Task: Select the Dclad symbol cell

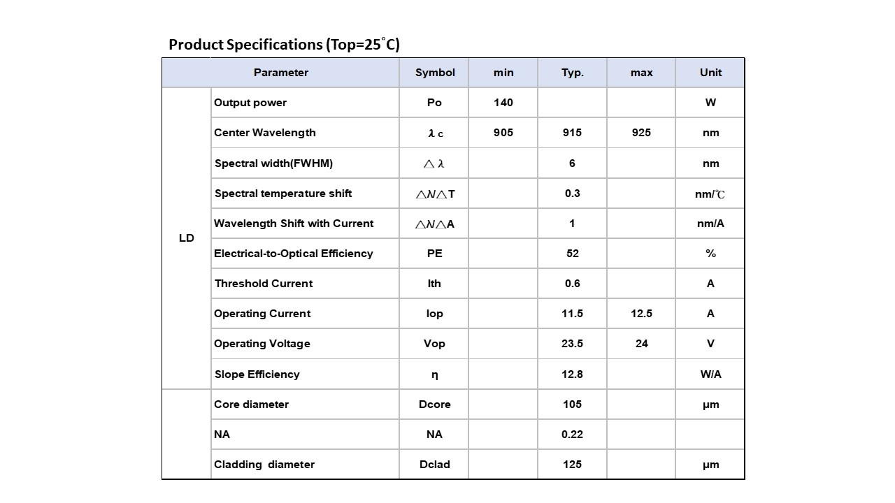Action: click(434, 465)
